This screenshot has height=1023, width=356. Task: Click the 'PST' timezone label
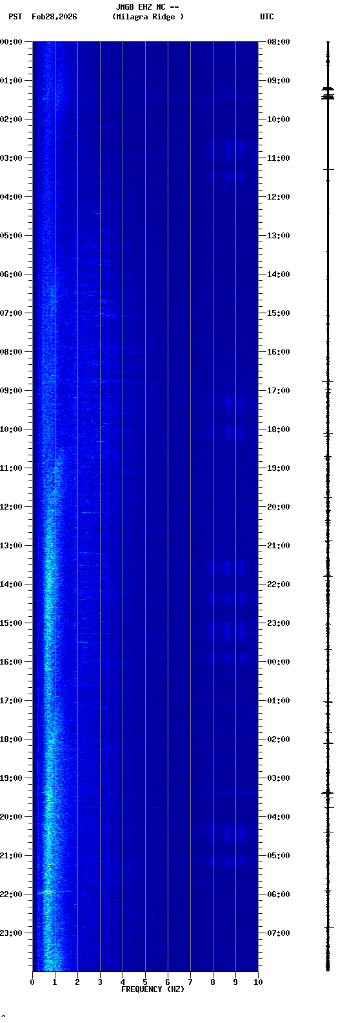point(15,17)
